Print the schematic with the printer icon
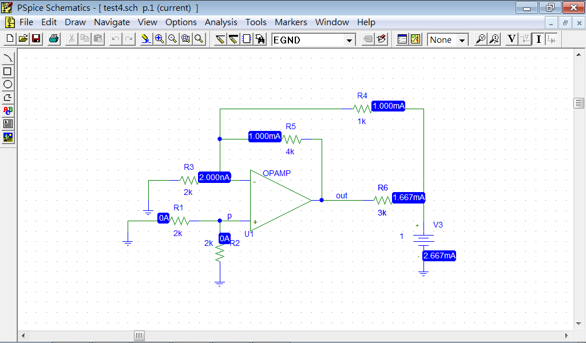Viewport: 586px width, 343px height. pyautogui.click(x=54, y=39)
